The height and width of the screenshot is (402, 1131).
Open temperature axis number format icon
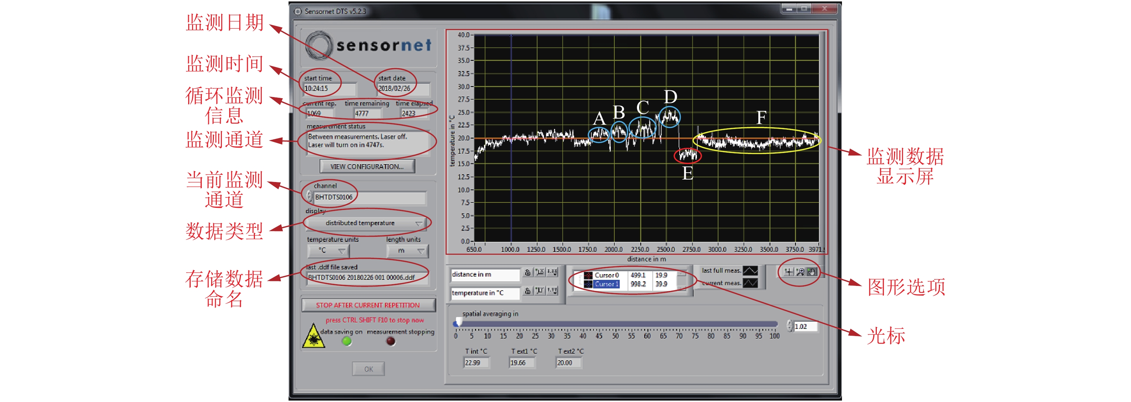pos(552,291)
